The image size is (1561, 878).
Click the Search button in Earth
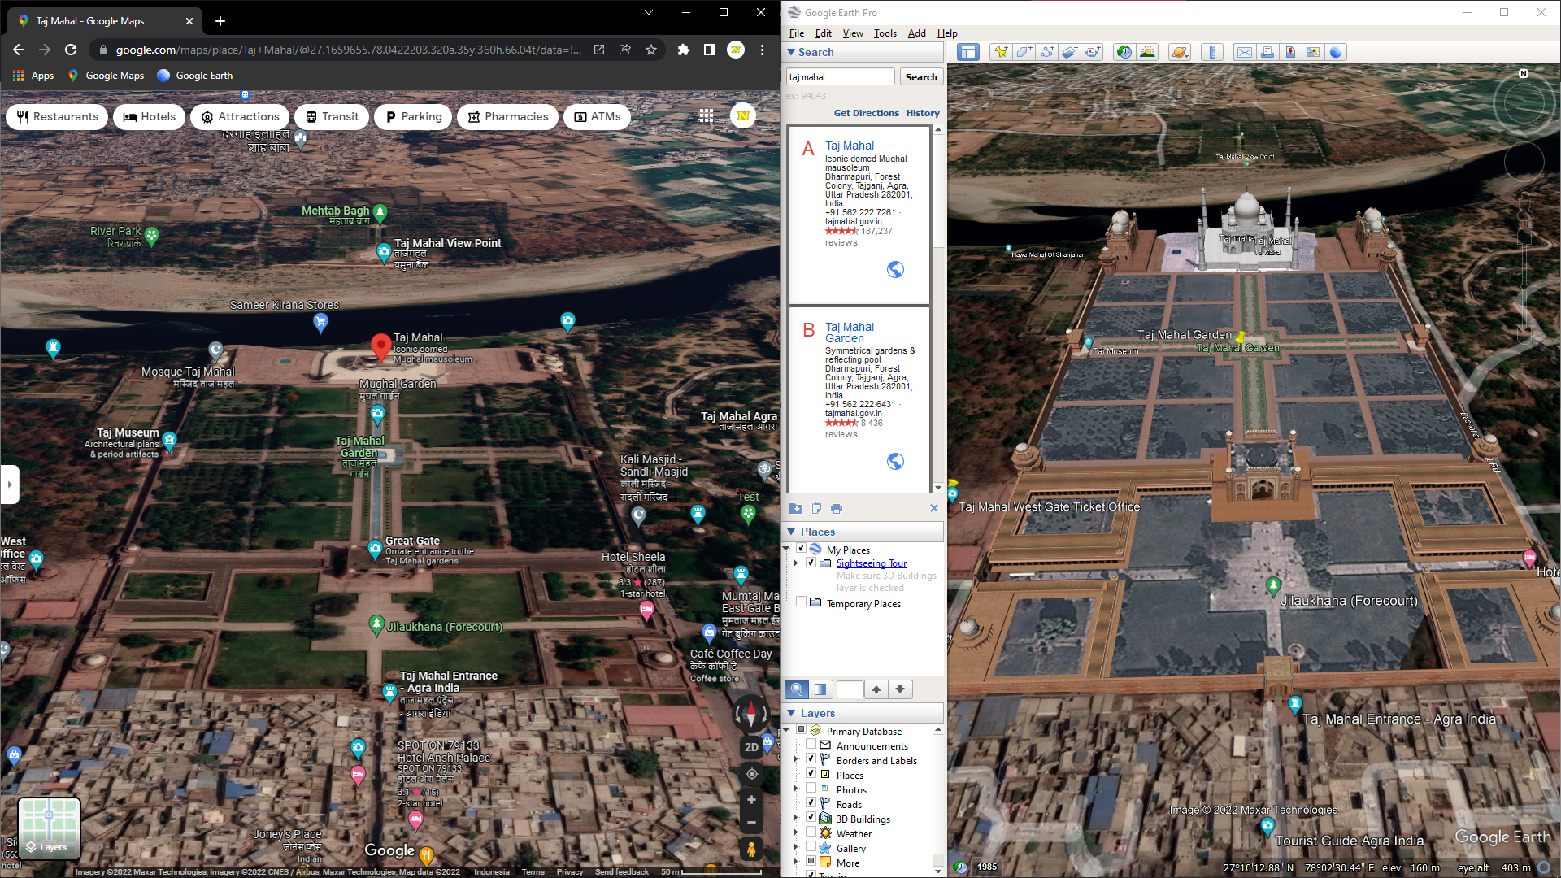[921, 76]
